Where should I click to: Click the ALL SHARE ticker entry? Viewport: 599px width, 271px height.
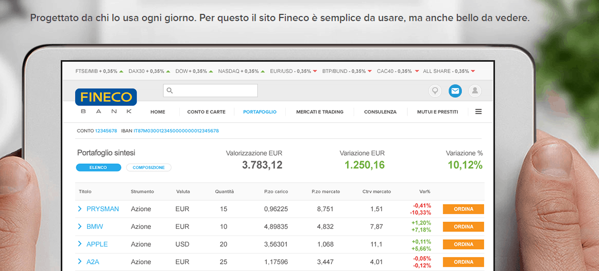coord(449,71)
